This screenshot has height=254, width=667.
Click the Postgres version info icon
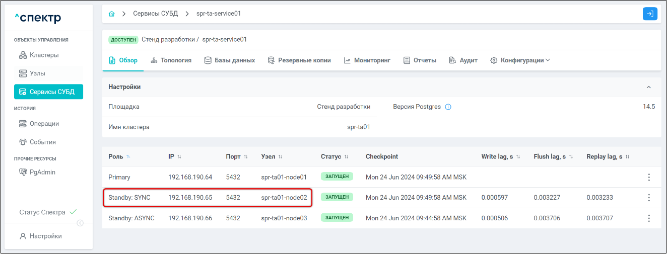448,107
